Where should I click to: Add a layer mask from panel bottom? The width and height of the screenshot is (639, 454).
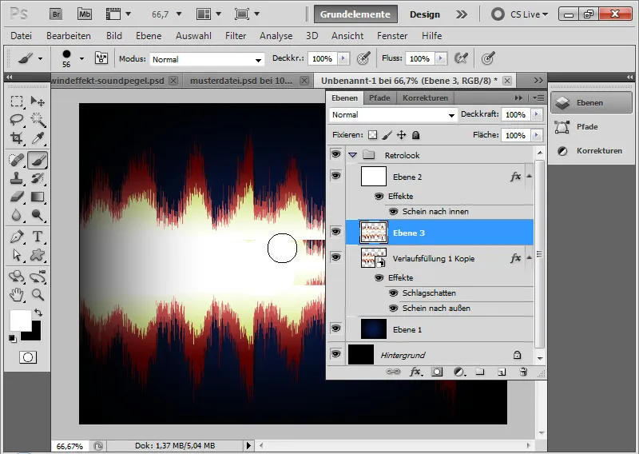click(x=437, y=372)
